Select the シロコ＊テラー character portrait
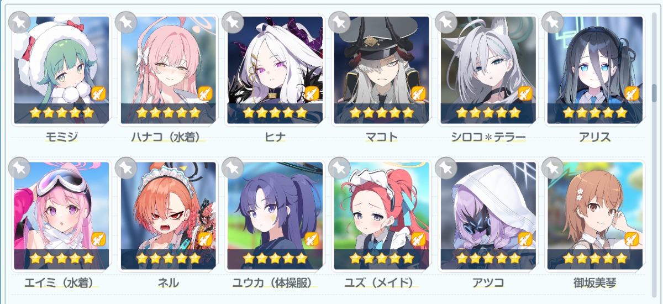 point(488,70)
